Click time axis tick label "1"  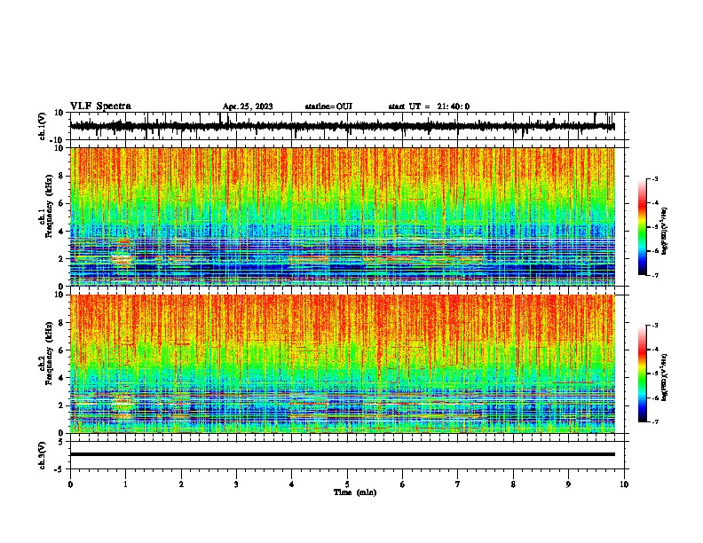(x=125, y=484)
